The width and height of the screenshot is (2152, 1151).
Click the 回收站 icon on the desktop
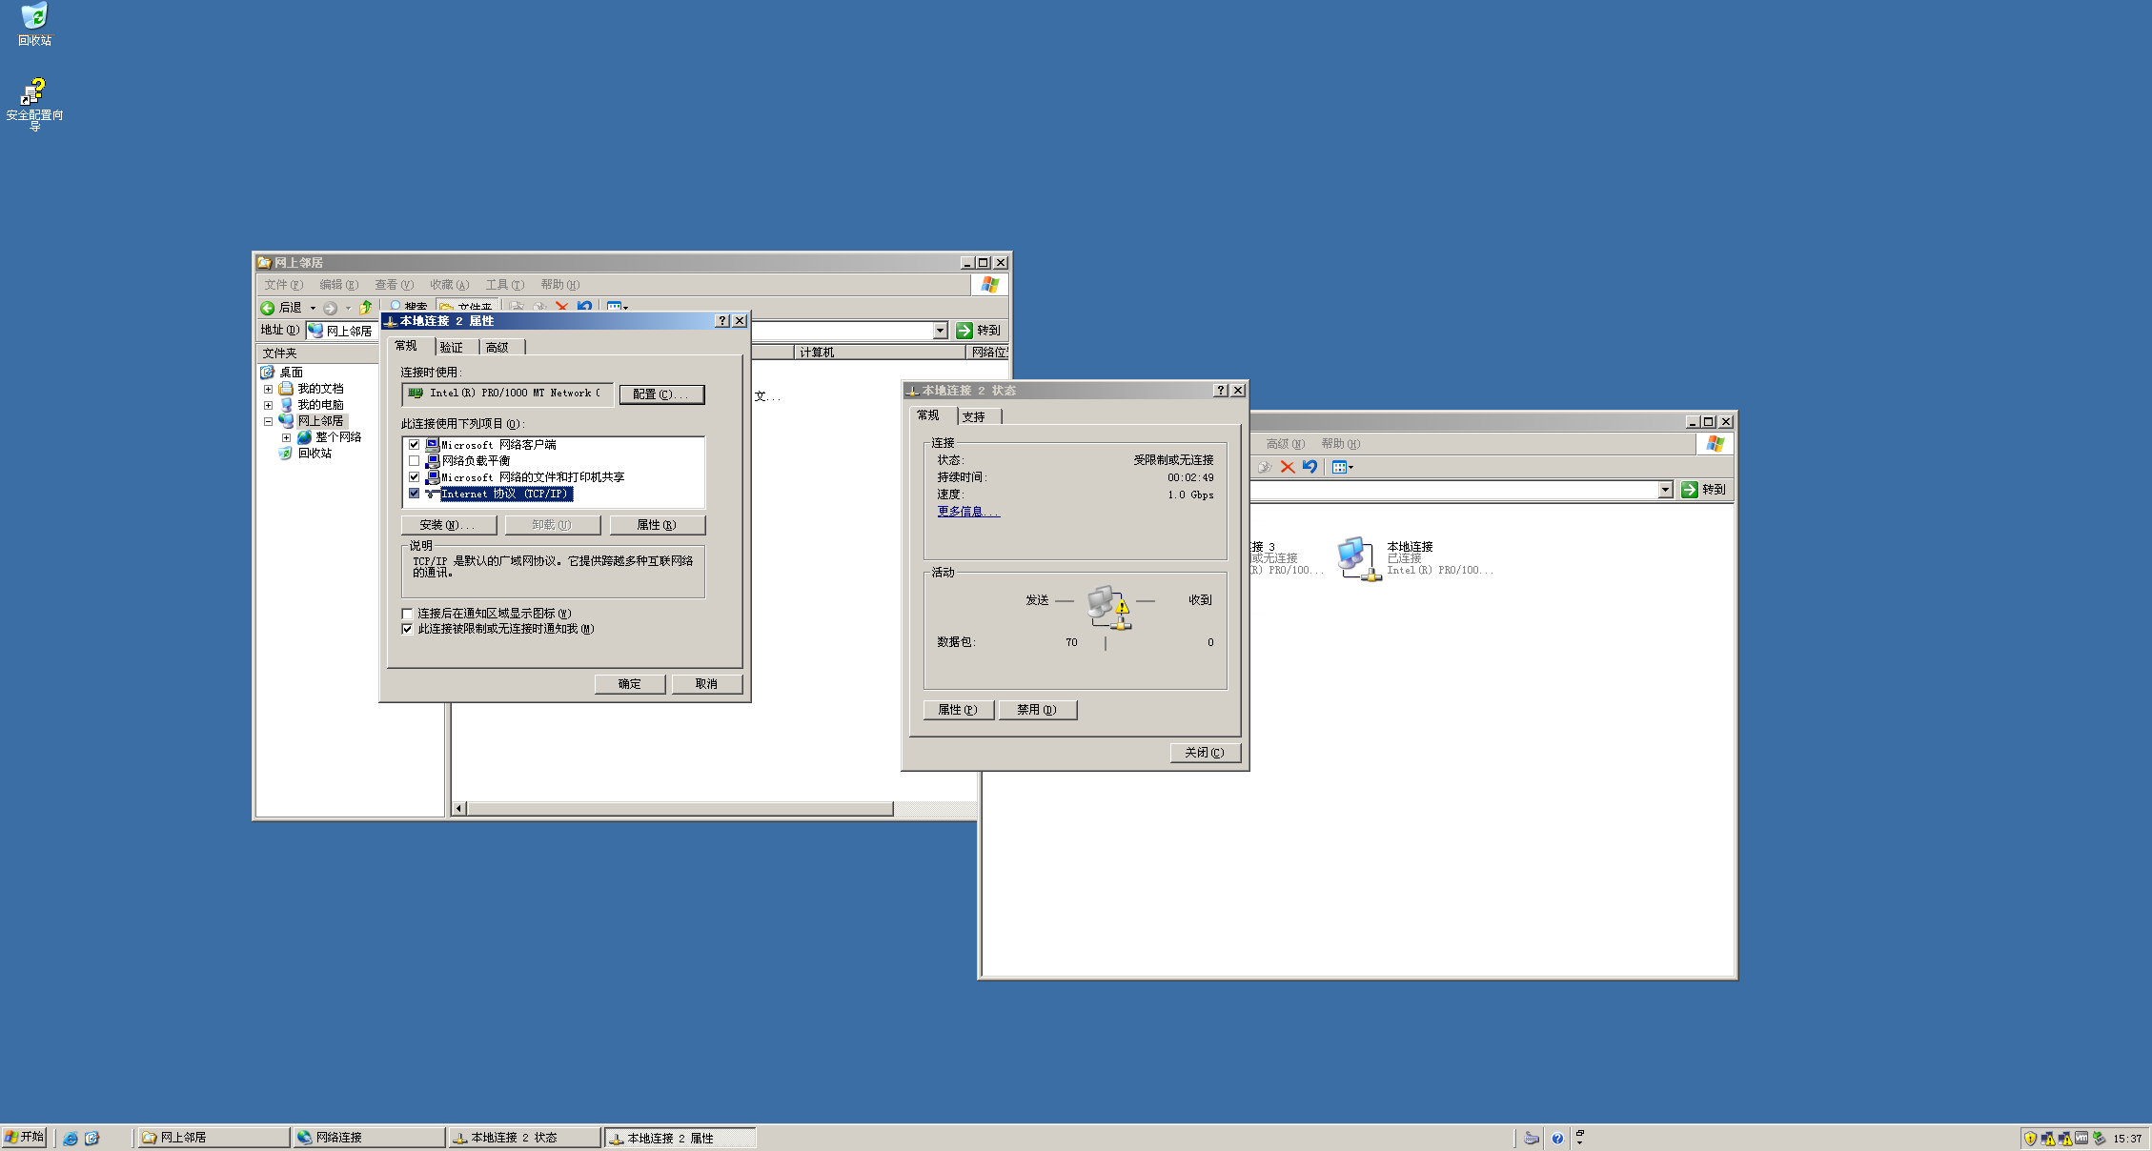(x=34, y=17)
